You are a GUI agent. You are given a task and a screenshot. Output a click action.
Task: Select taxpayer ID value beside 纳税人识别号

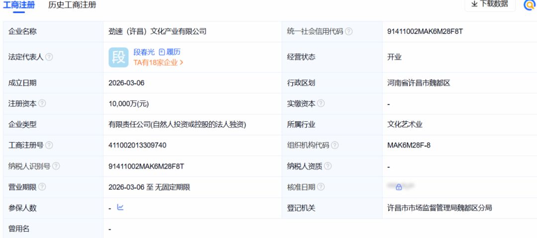pos(146,166)
